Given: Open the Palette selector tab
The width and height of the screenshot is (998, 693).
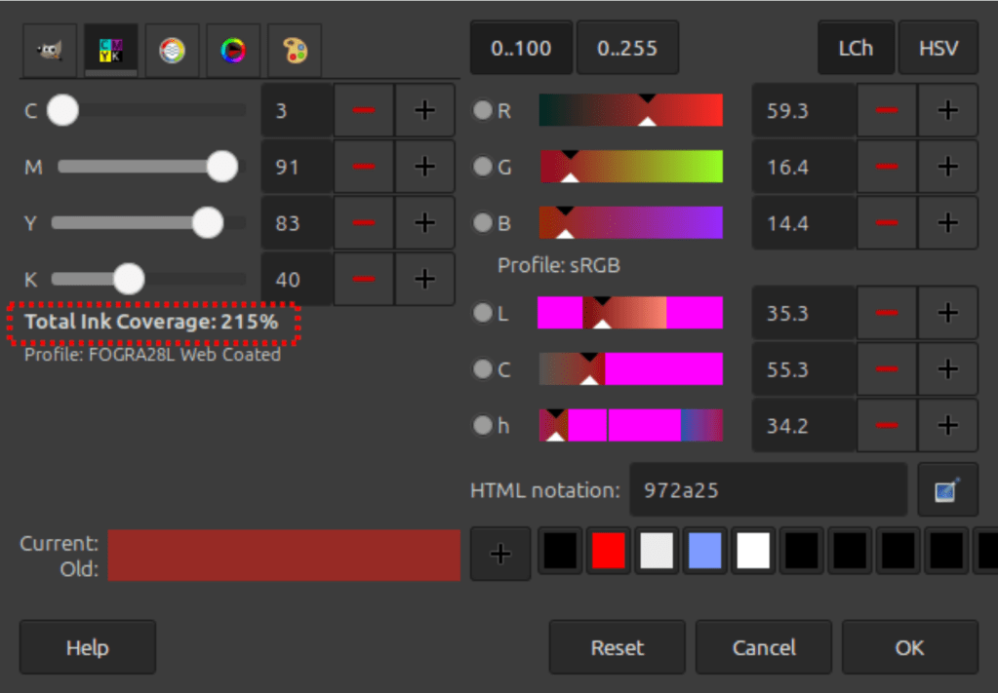Looking at the screenshot, I should (295, 51).
